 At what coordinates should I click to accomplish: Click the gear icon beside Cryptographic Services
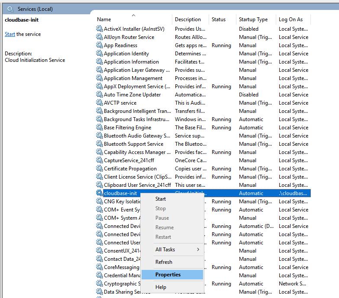point(100,284)
